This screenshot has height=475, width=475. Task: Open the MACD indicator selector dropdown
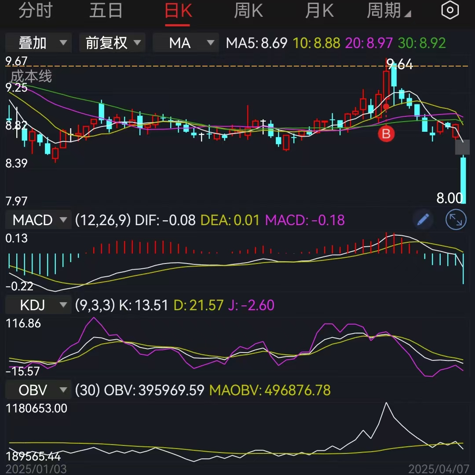pos(38,219)
